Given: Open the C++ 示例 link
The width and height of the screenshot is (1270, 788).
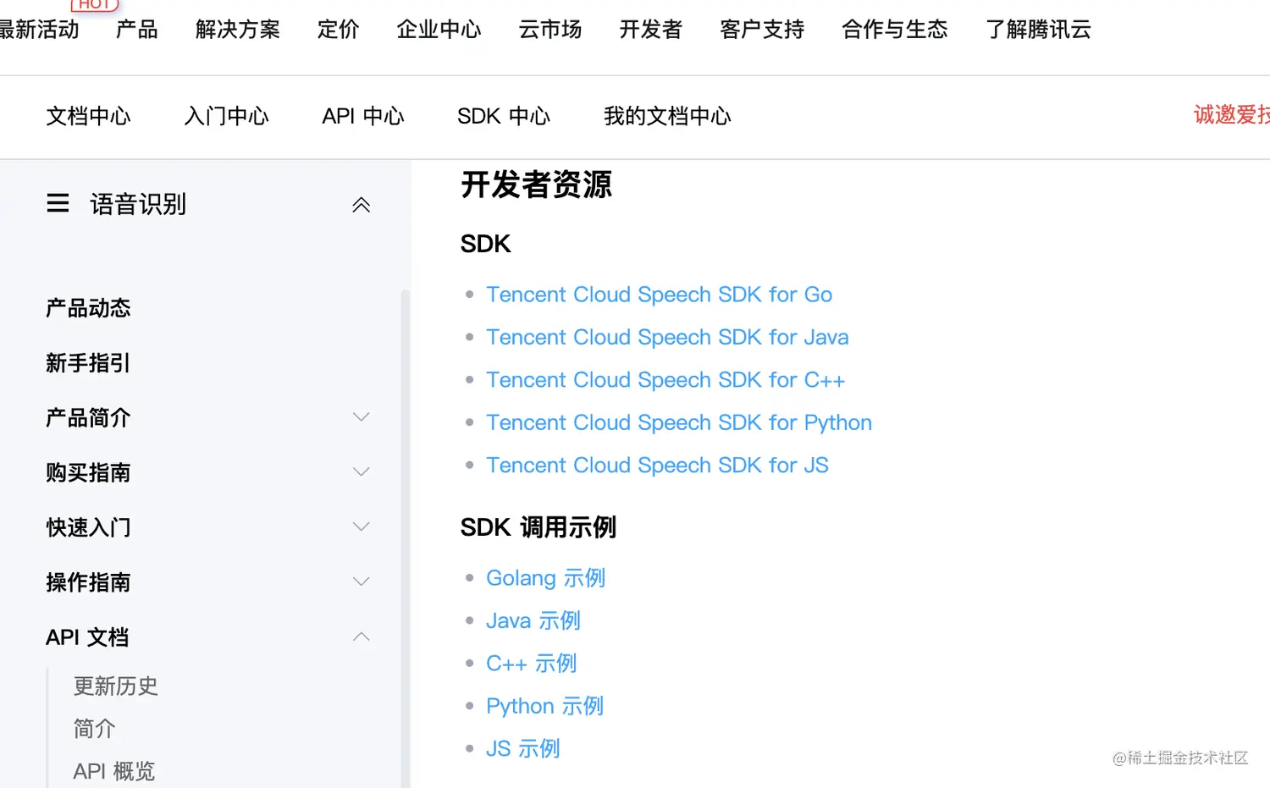Looking at the screenshot, I should (531, 664).
